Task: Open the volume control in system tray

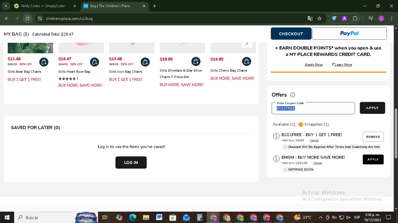Action: (x=348, y=217)
